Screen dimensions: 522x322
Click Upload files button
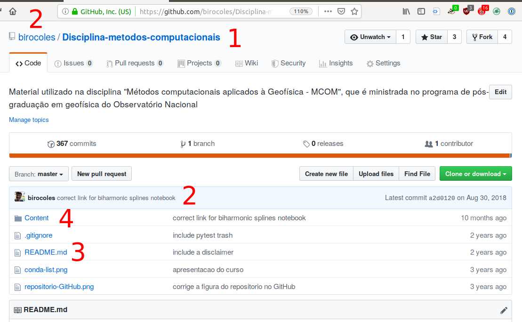[376, 174]
